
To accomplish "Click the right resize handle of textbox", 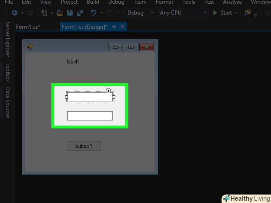I will [114, 97].
